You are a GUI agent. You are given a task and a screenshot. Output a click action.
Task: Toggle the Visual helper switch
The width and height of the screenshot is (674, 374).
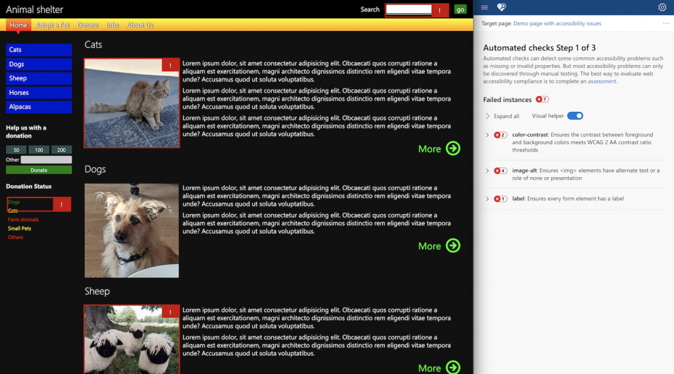575,116
